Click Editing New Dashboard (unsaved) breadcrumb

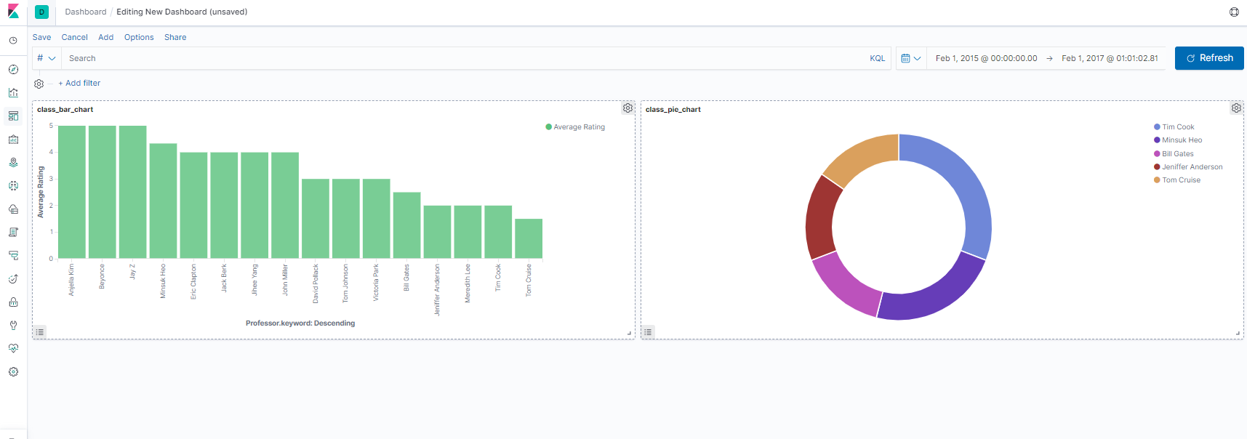(182, 12)
